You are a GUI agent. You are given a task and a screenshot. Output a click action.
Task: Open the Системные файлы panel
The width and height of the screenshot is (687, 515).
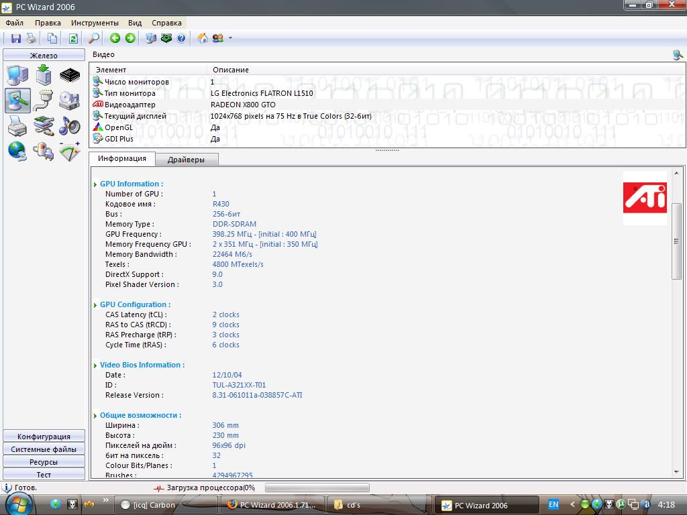[x=44, y=449]
